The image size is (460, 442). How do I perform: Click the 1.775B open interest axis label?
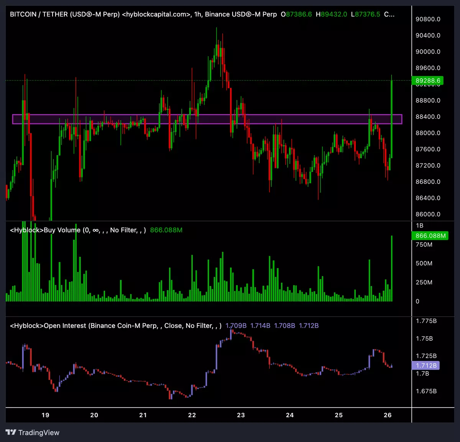(x=426, y=321)
